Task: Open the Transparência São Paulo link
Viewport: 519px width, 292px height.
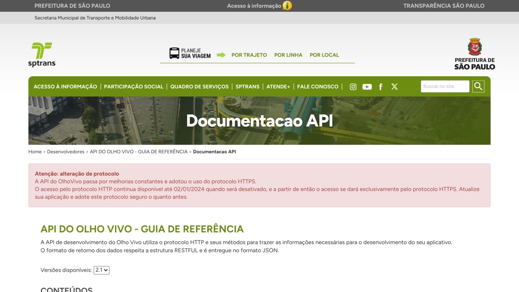Action: pos(444,6)
